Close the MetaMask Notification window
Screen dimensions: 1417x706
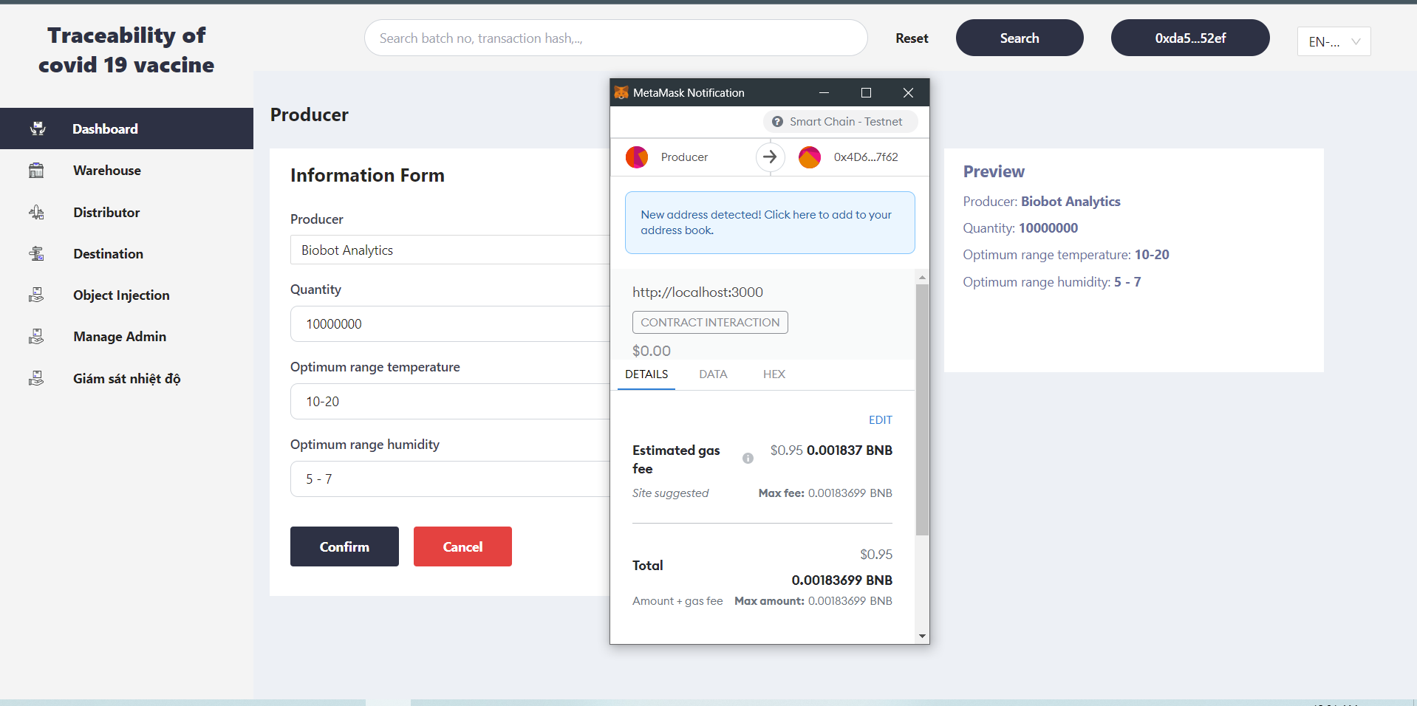(908, 92)
